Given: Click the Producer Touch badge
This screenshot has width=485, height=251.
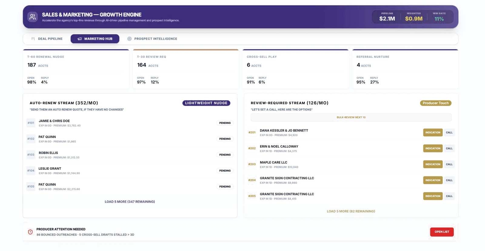Looking at the screenshot, I should 436,103.
